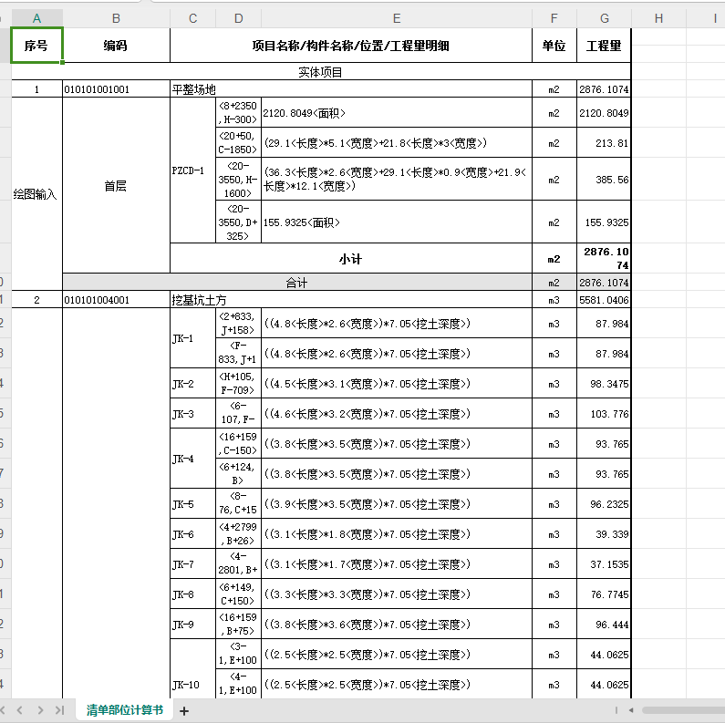Select the JK-1 cell
The height and width of the screenshot is (723, 725).
tap(192, 338)
